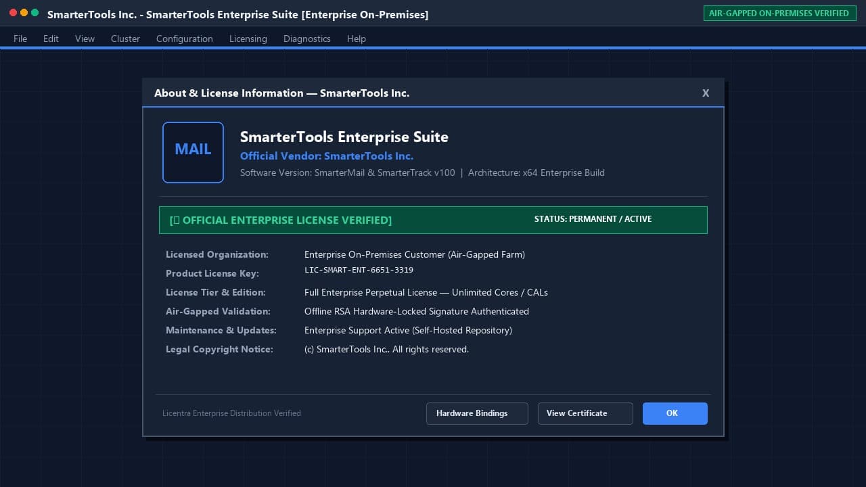Open the Edit menu

[51, 39]
